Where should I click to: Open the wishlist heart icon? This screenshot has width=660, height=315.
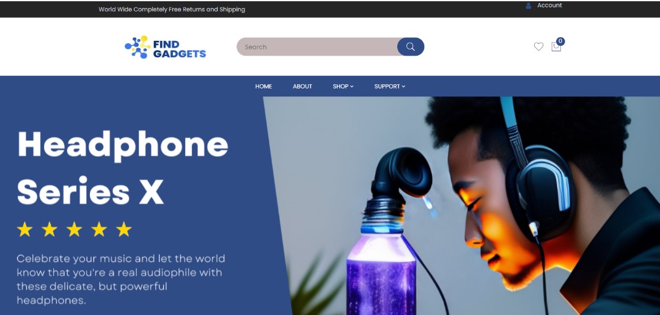538,46
